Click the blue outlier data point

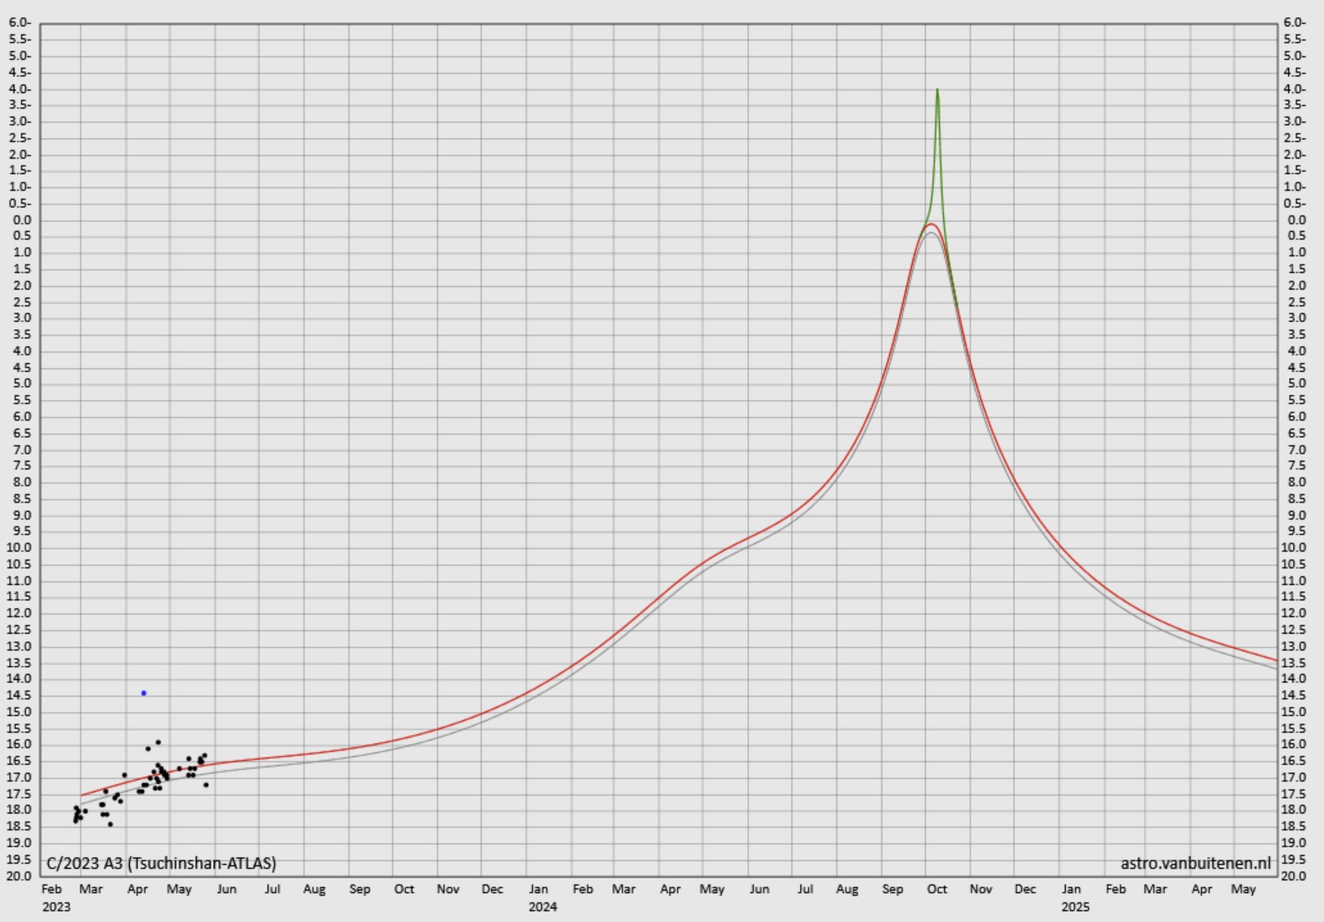144,693
